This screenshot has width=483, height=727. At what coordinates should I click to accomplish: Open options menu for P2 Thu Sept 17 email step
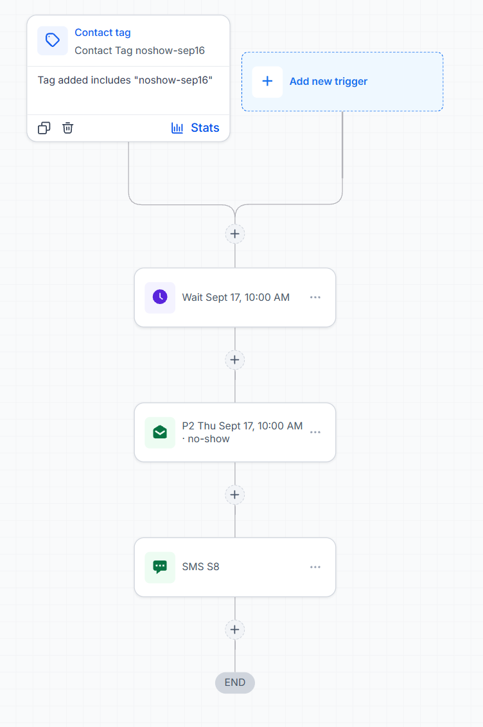tap(315, 432)
